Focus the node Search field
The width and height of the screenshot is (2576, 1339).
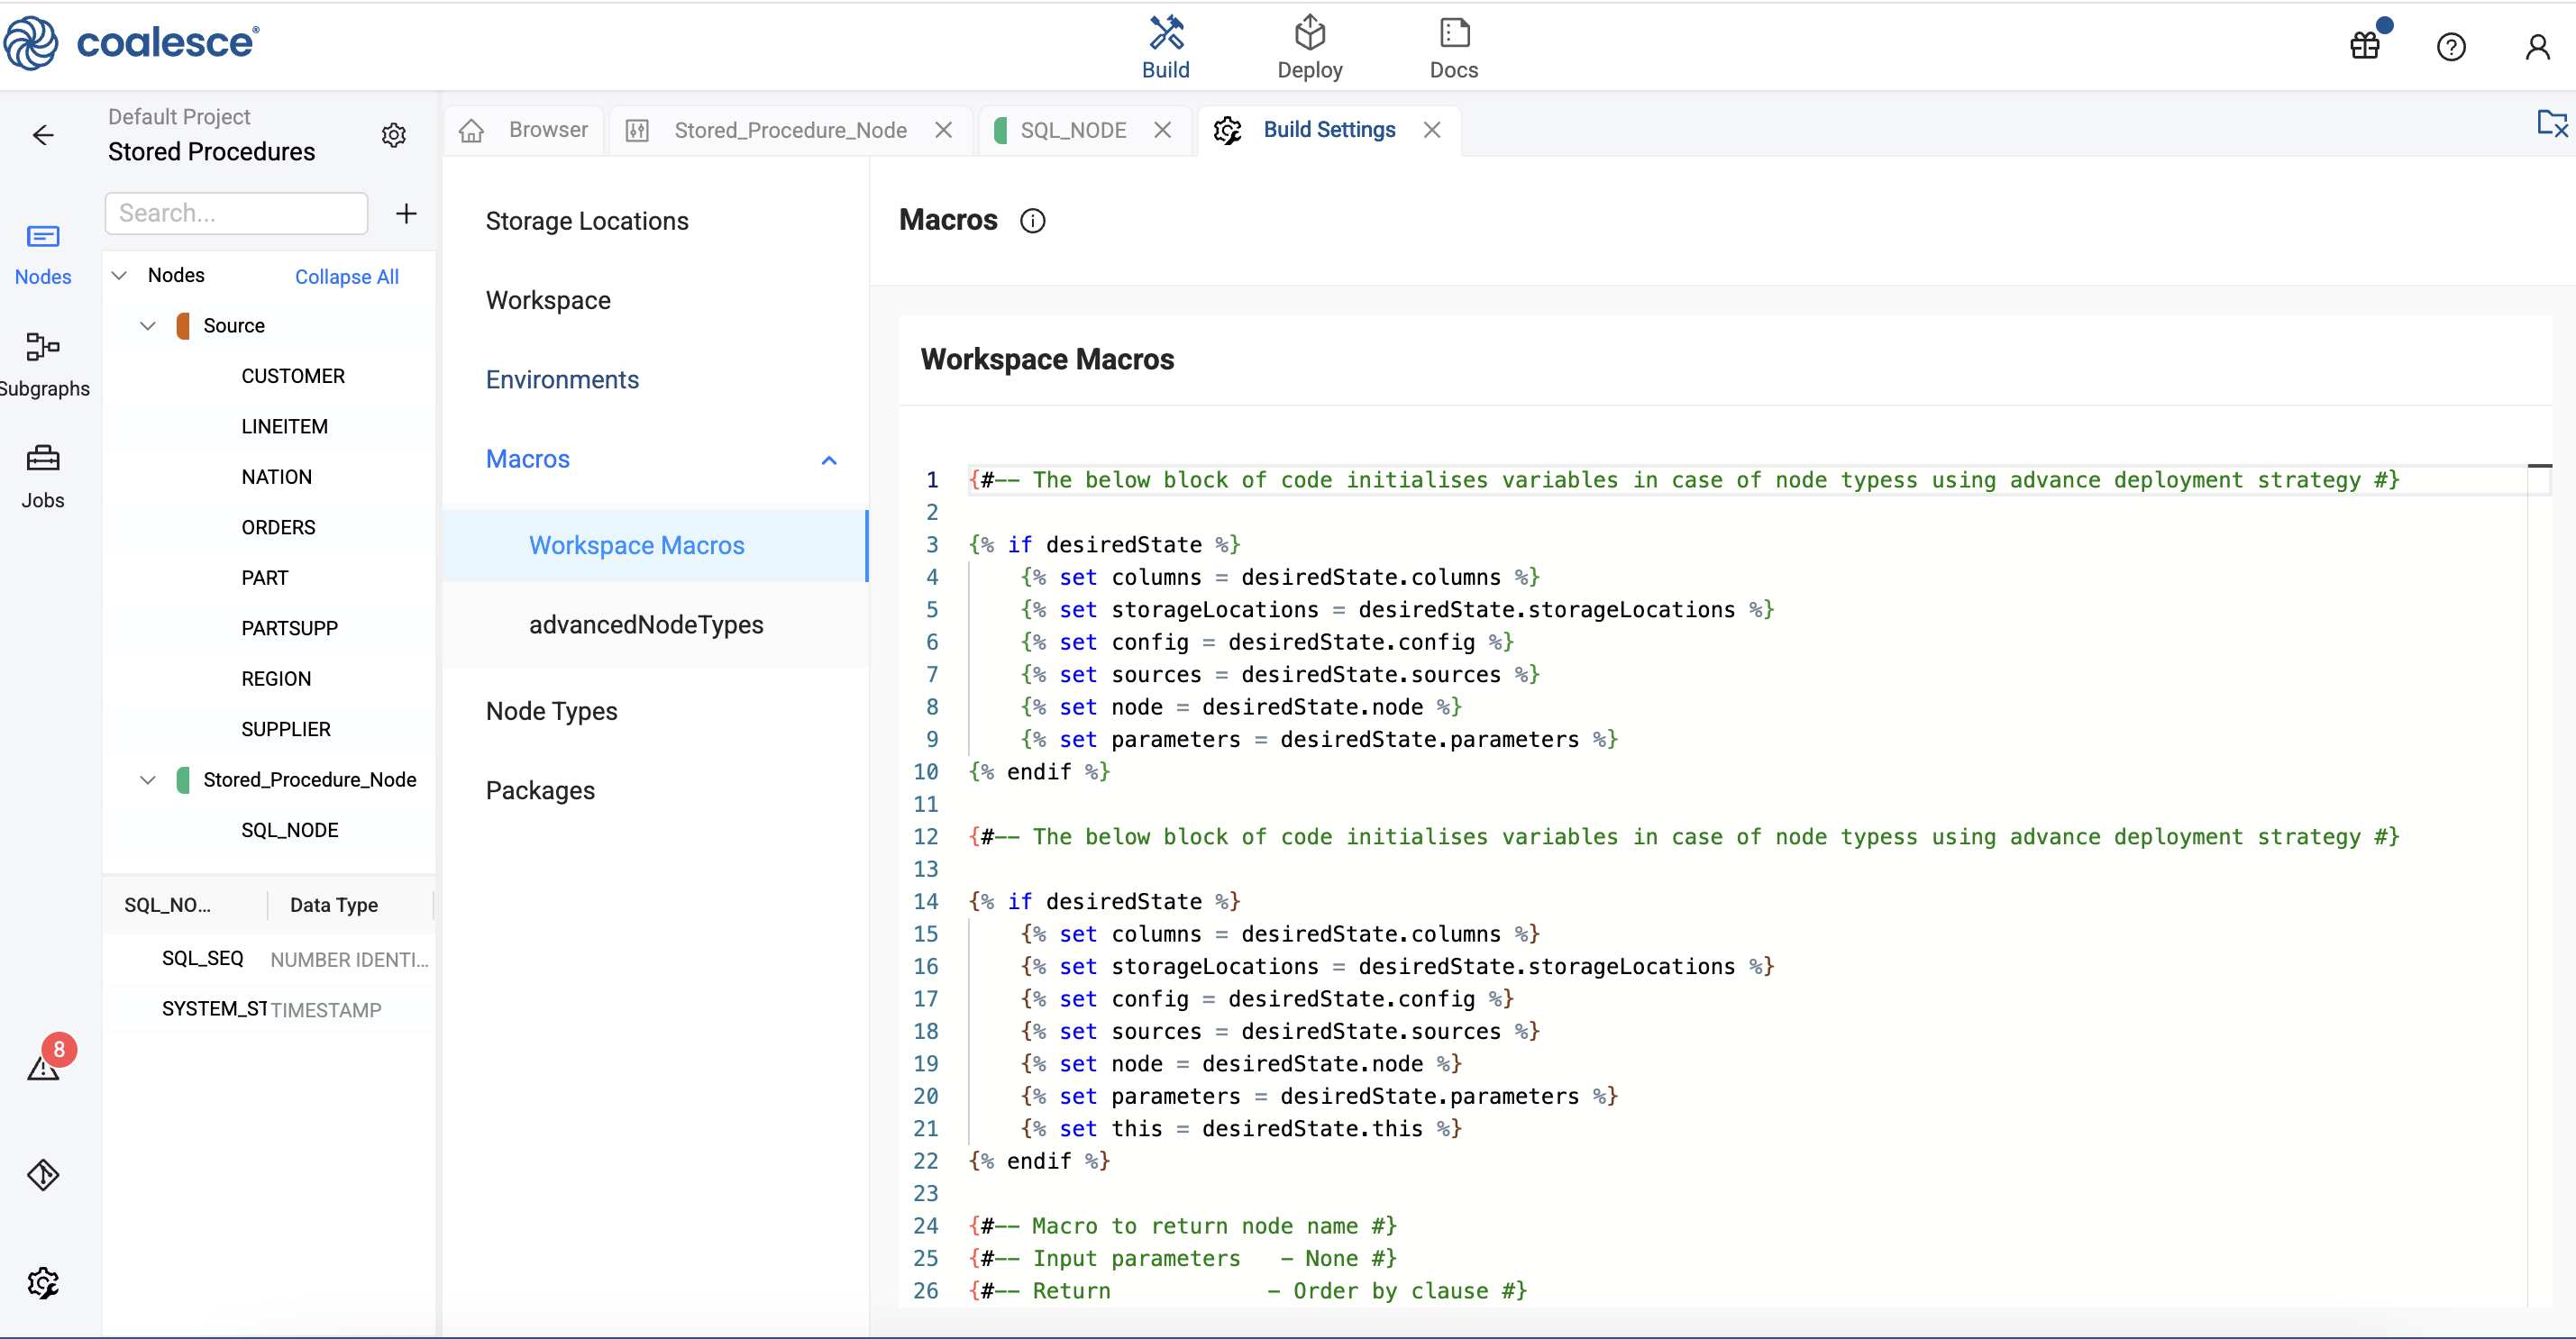pyautogui.click(x=236, y=213)
